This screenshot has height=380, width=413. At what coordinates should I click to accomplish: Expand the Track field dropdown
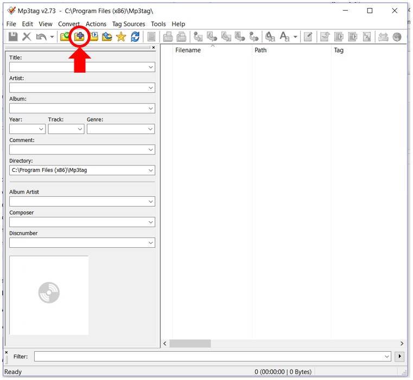coord(80,129)
